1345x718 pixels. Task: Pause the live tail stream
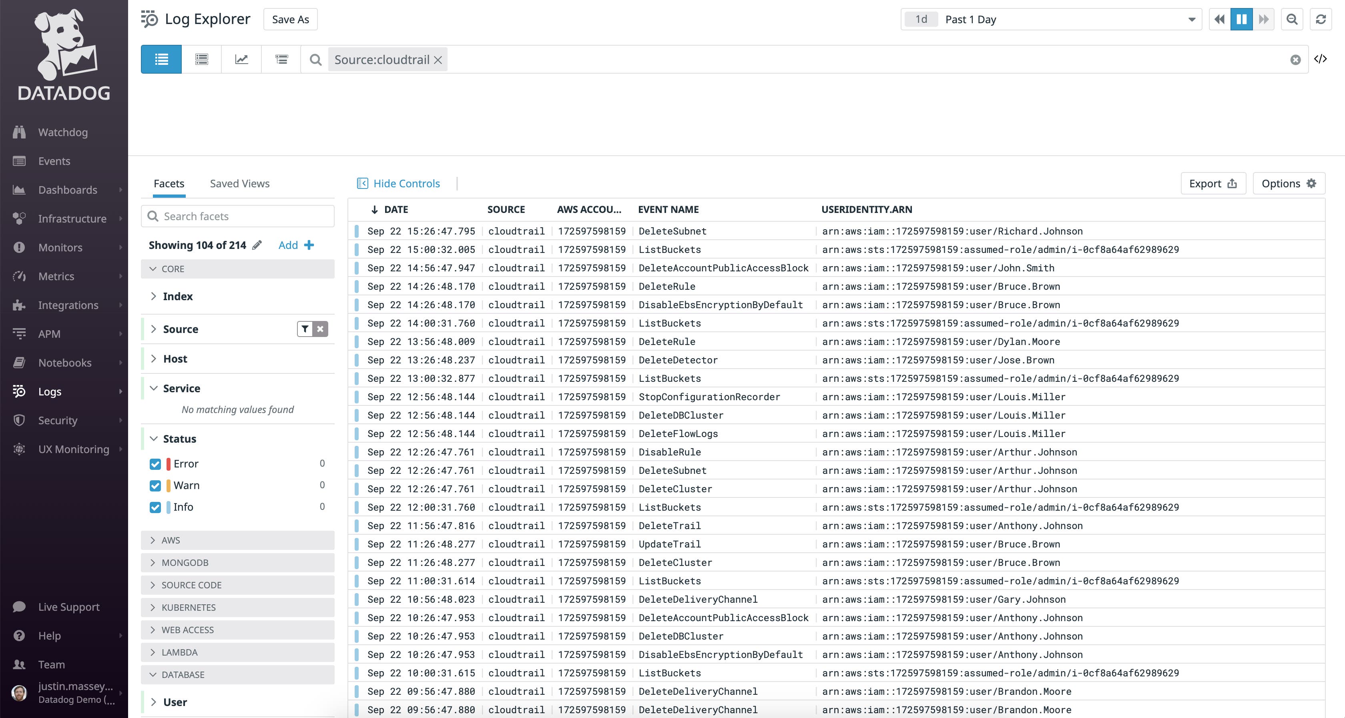point(1242,19)
